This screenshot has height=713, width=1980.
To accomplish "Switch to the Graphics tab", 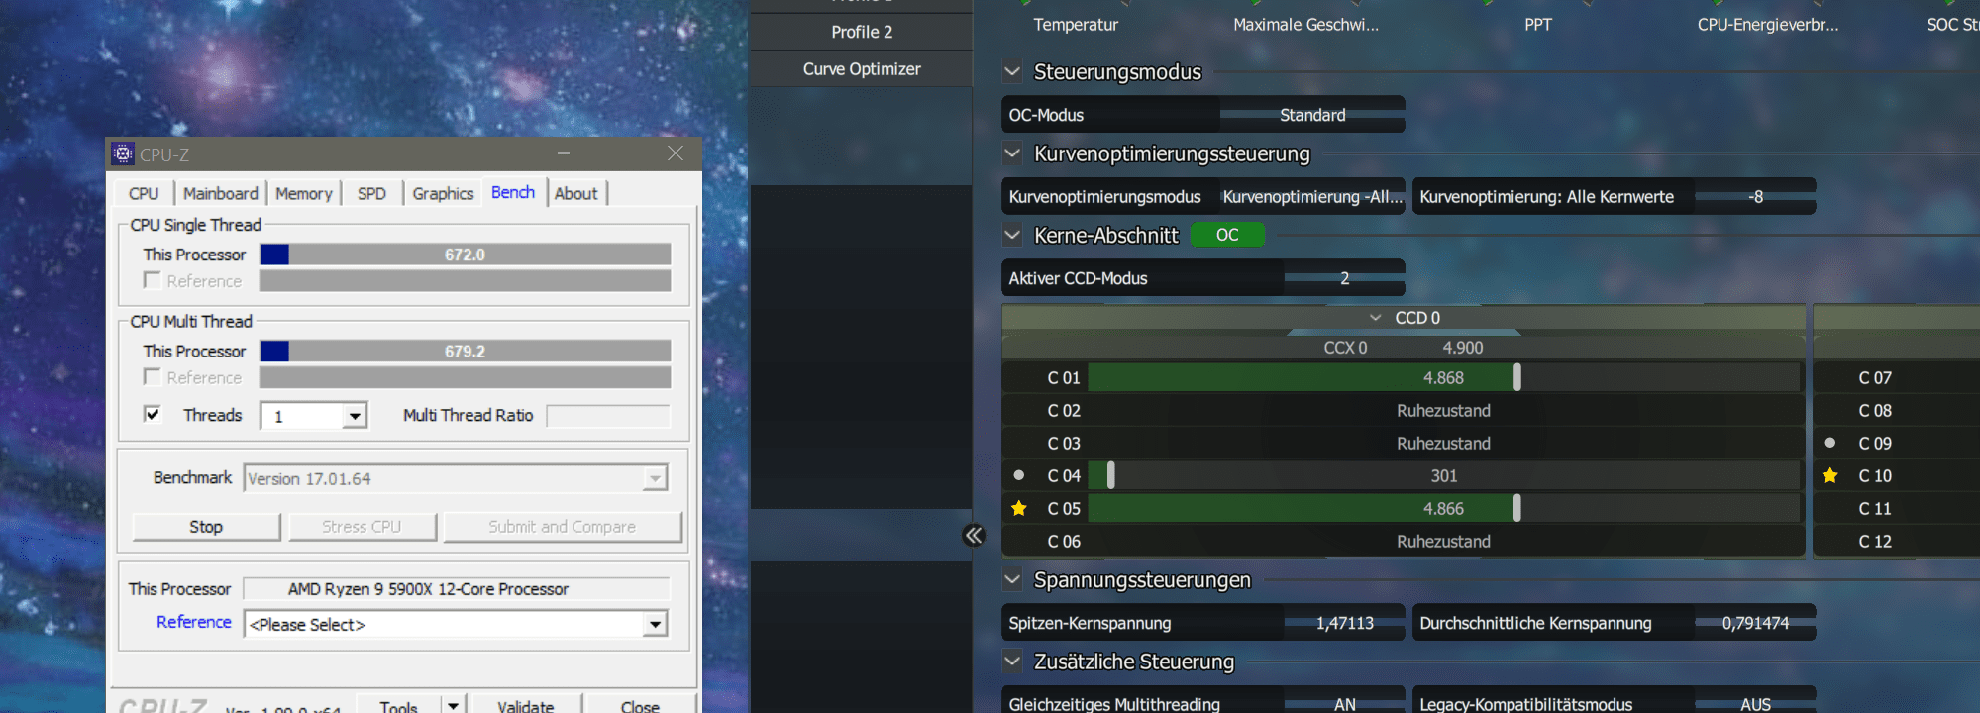I will 443,193.
